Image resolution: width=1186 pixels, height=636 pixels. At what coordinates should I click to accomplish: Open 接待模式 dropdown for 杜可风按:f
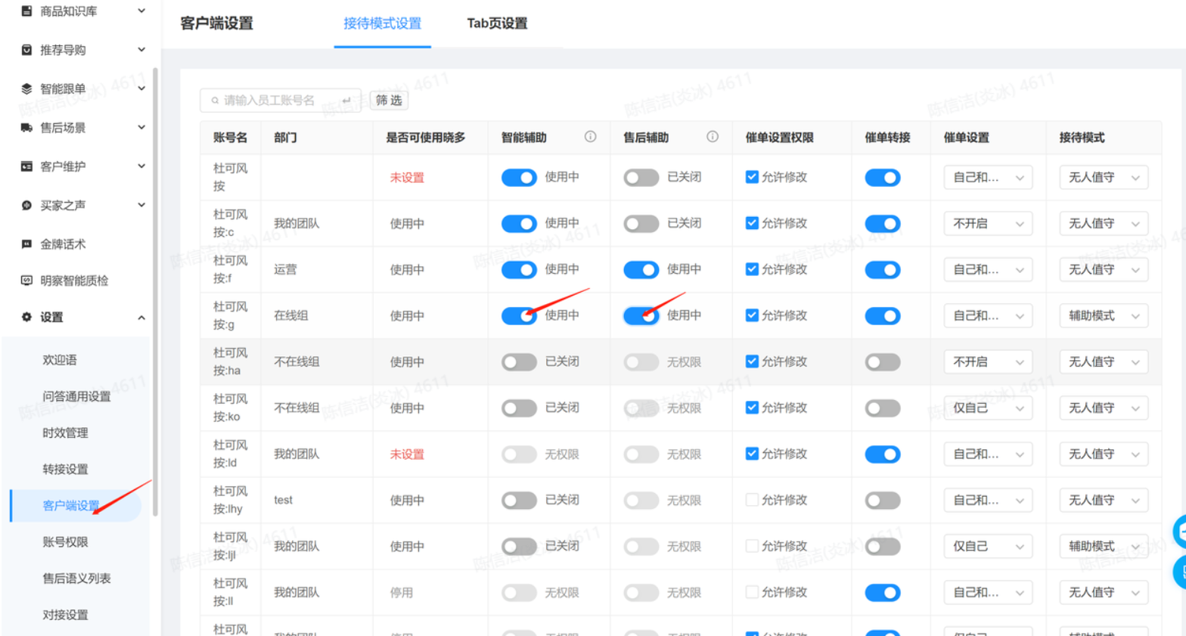tap(1104, 270)
